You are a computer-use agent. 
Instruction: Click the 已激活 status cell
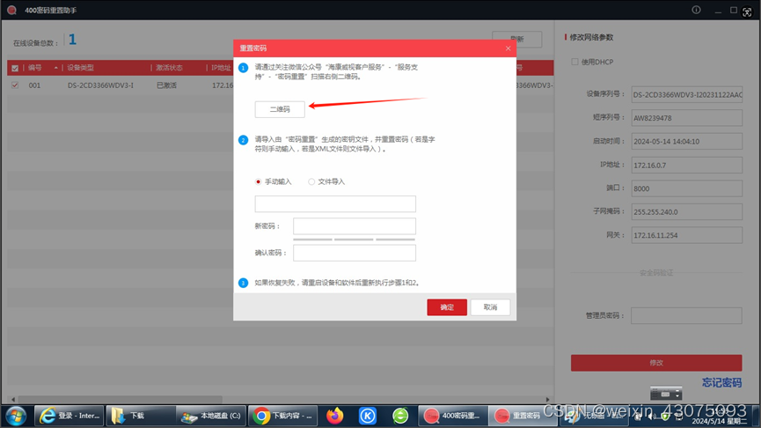tap(166, 85)
